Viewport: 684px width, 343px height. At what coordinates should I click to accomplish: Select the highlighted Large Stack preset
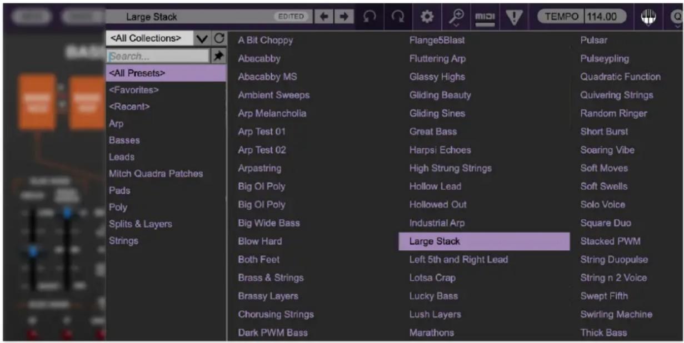[484, 241]
